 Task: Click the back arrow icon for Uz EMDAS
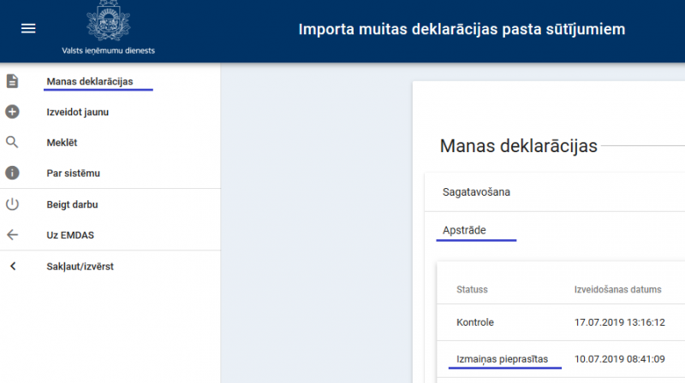(12, 235)
